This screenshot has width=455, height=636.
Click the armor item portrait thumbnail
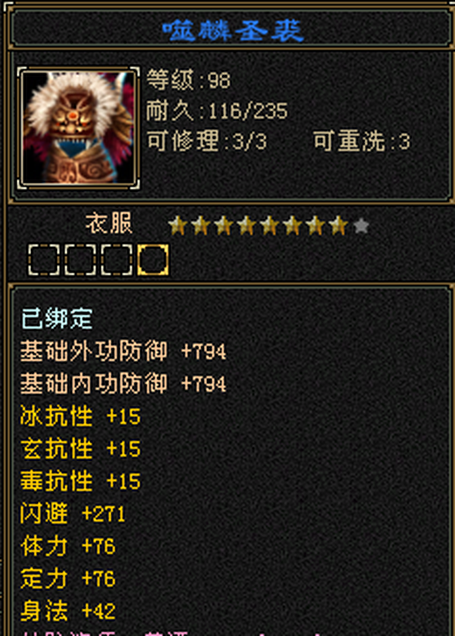click(78, 127)
